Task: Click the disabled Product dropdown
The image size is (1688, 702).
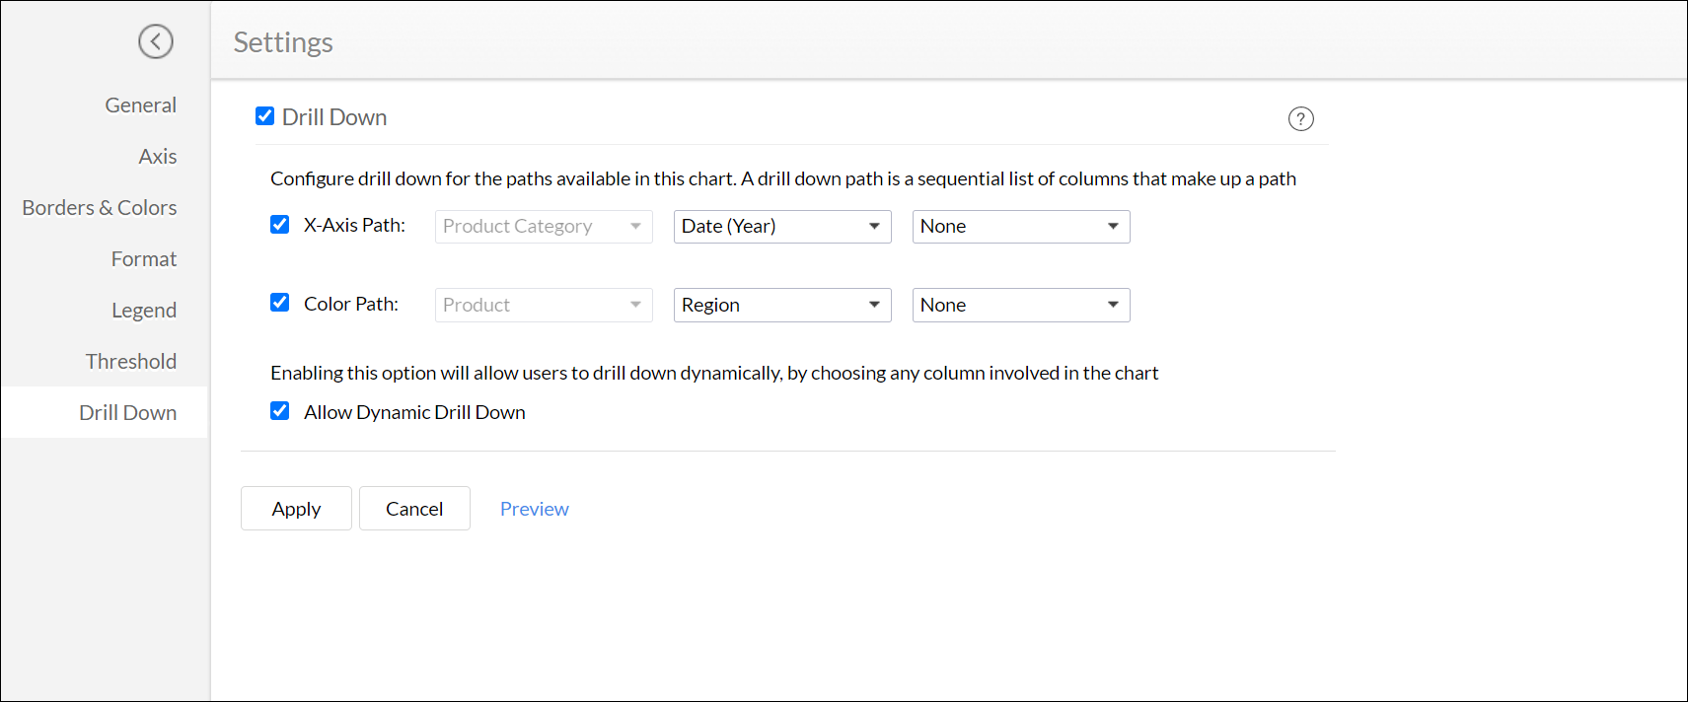Action: (x=544, y=306)
